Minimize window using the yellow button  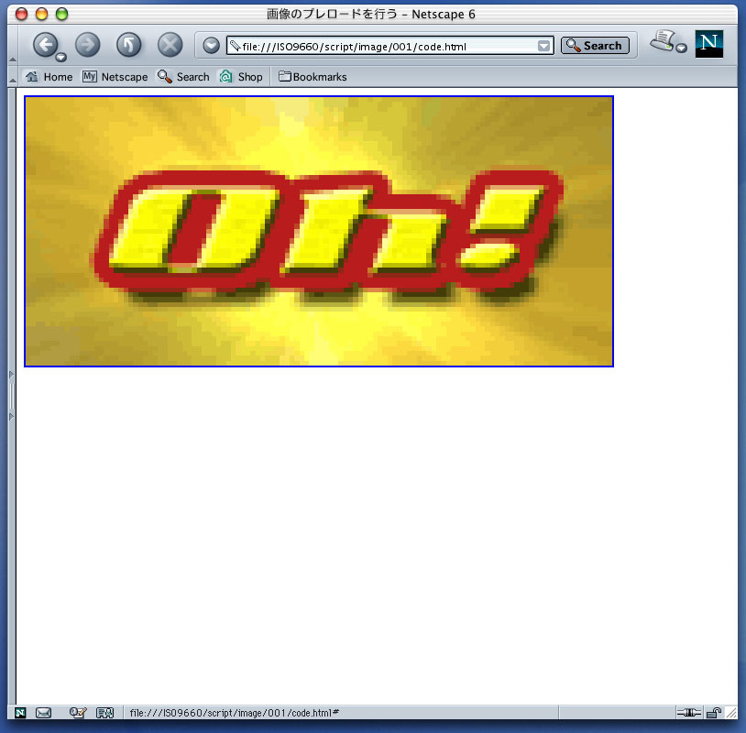point(41,14)
